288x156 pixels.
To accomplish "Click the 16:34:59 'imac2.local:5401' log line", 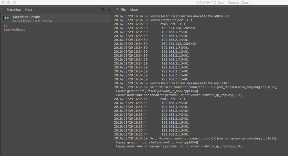I will (x=150, y=24).
